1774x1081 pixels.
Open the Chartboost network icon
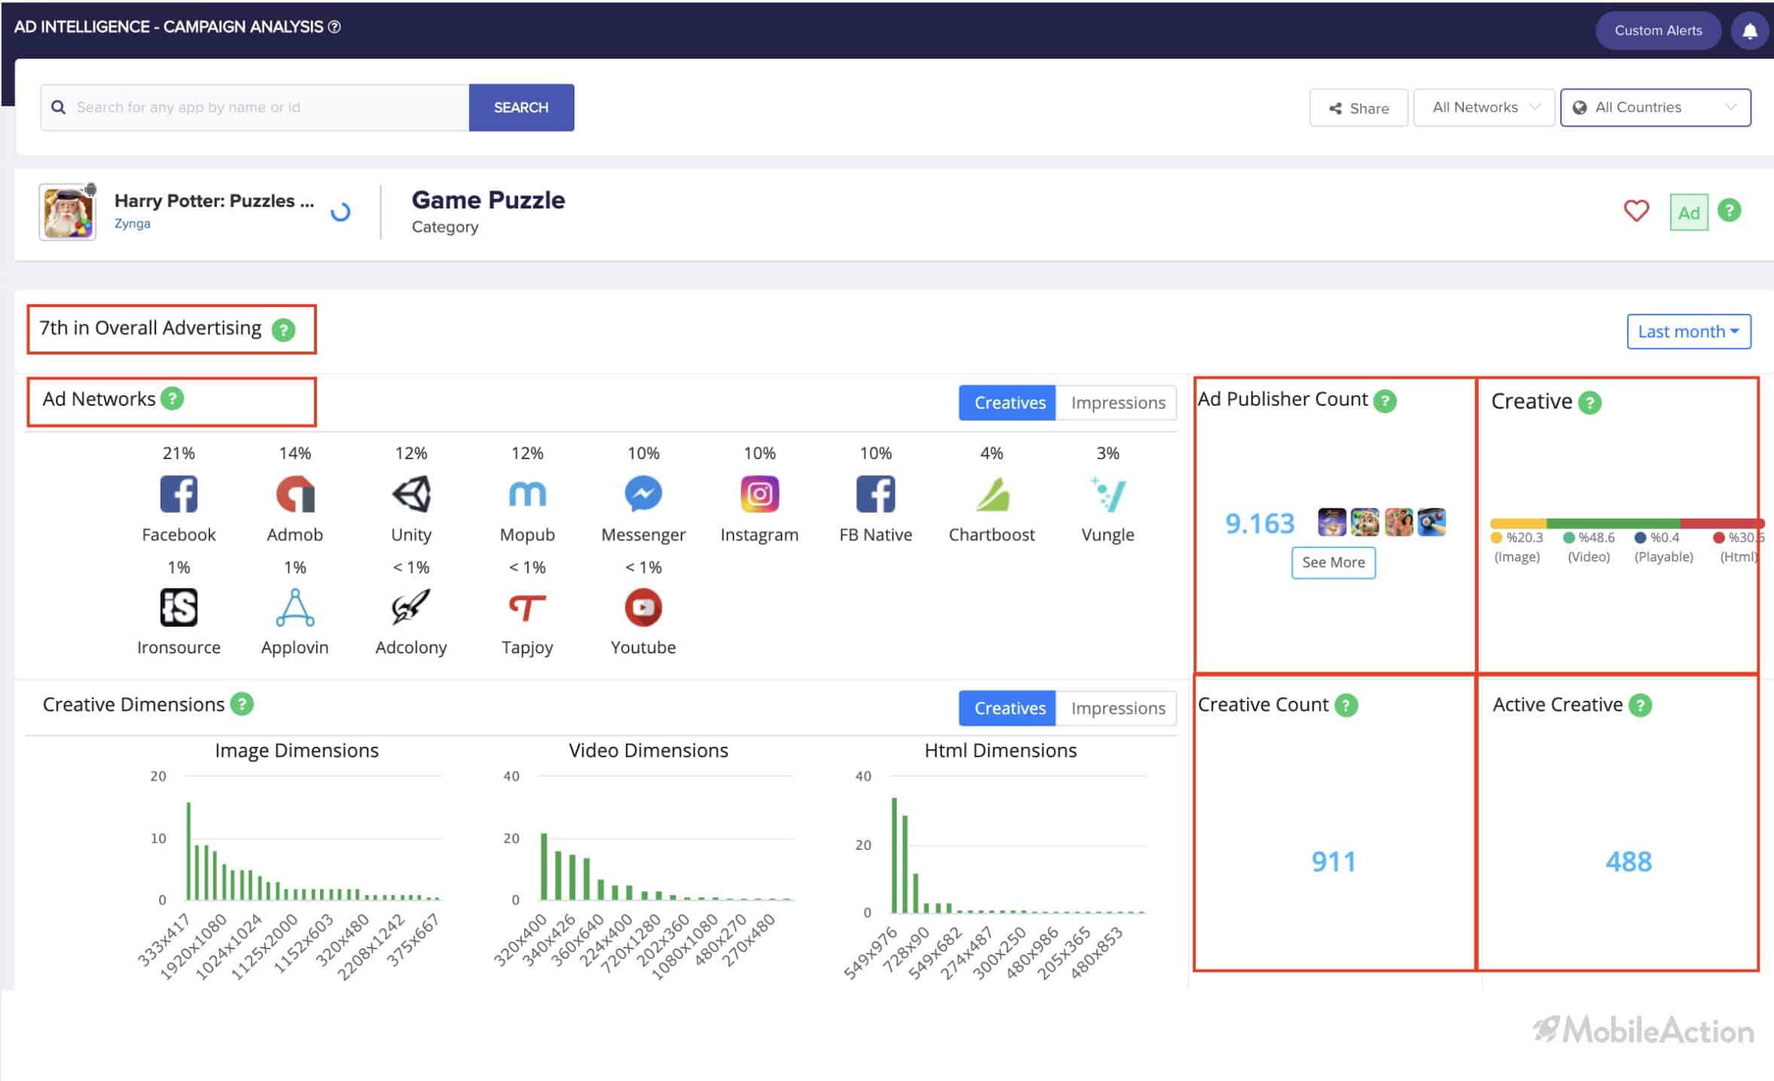(x=992, y=494)
